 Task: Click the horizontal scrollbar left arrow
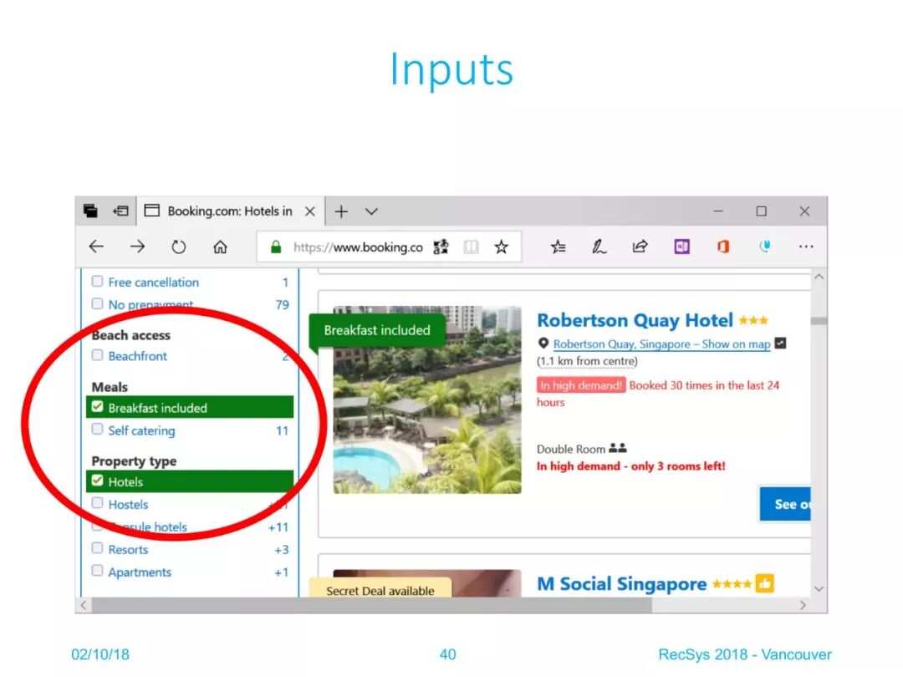tap(84, 605)
